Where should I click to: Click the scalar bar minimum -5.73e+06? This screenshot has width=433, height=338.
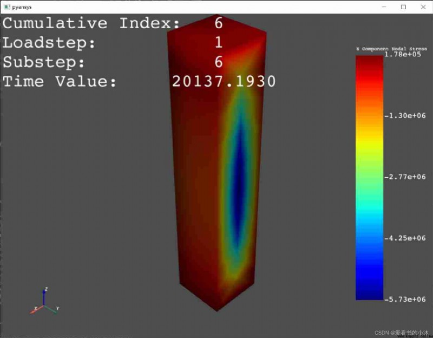[405, 300]
